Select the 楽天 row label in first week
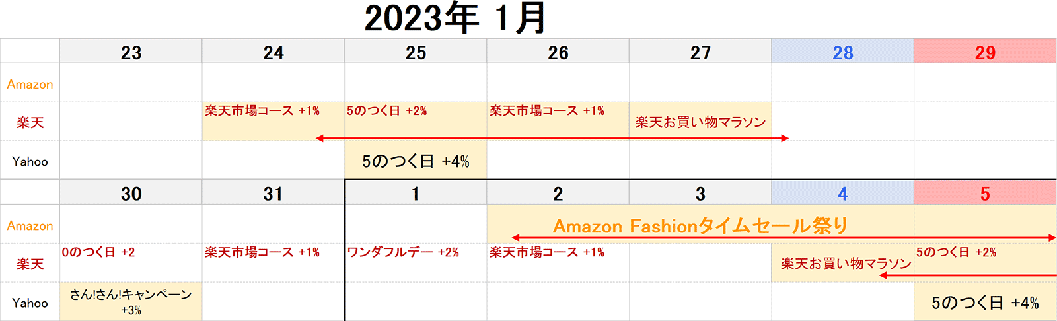The width and height of the screenshot is (1057, 321). [x=30, y=122]
